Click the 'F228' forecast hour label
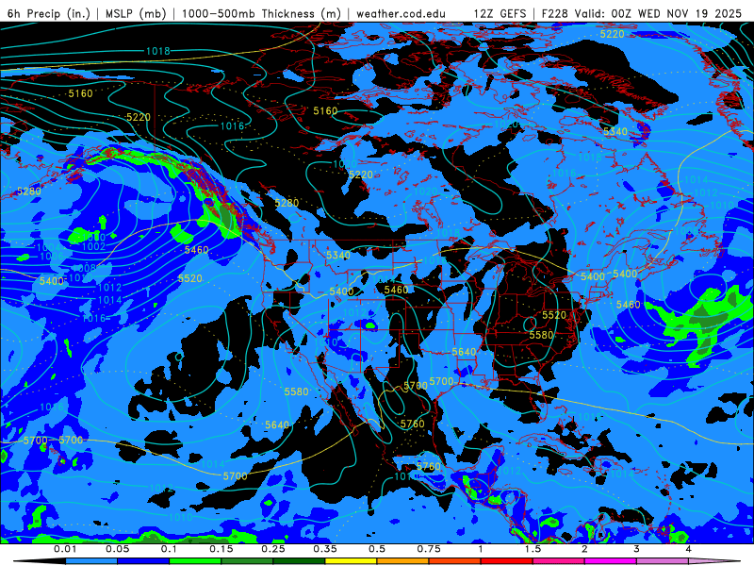 (554, 13)
